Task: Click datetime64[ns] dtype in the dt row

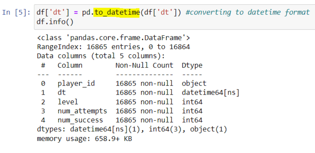Action: coord(210,93)
